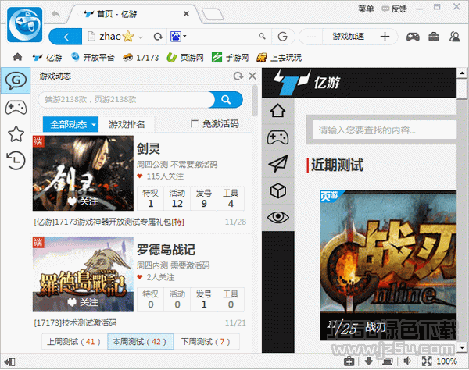Click the Baidu paw search engine icon
Screen dimensions: 469x370
(176, 37)
